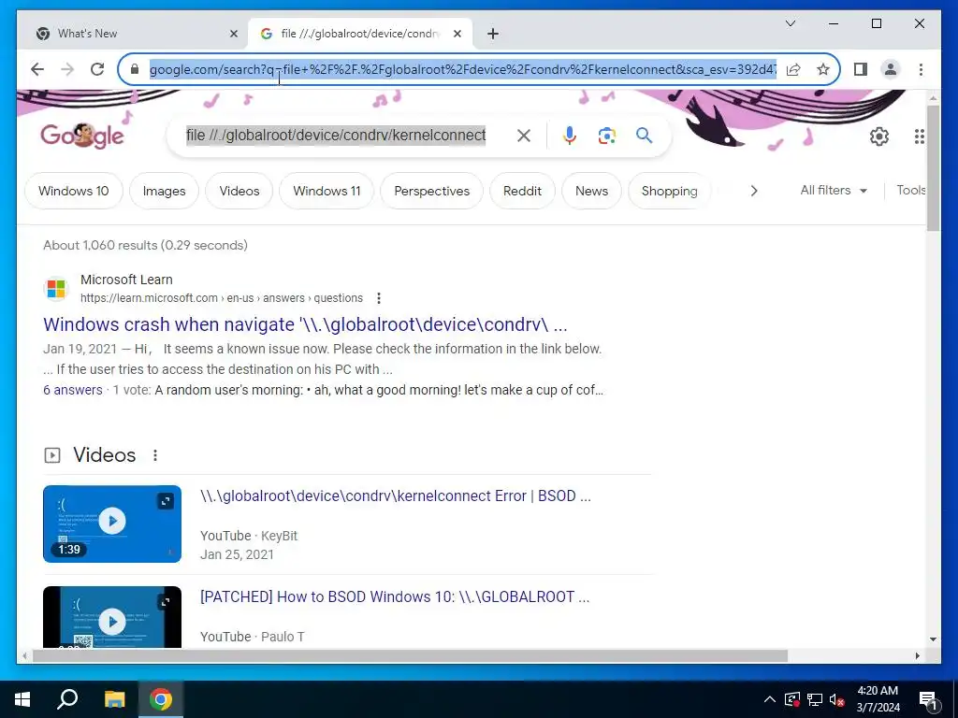Viewport: 958px width, 718px height.
Task: Open File Explorer from the taskbar
Action: click(x=114, y=699)
